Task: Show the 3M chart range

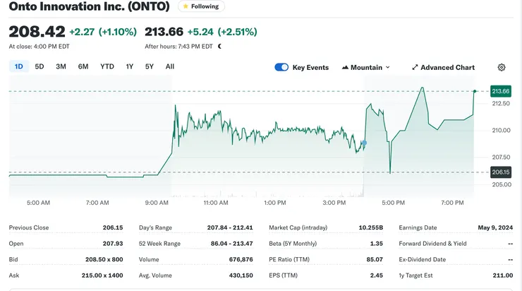Action: [x=61, y=66]
